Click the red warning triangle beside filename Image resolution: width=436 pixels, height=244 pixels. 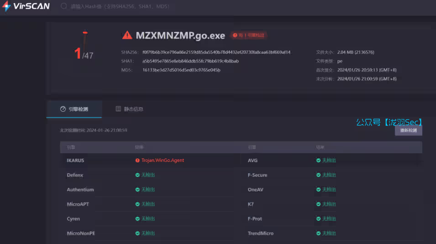click(x=127, y=35)
